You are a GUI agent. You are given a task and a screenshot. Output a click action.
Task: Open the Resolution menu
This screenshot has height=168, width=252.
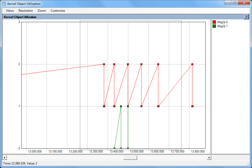coord(26,11)
